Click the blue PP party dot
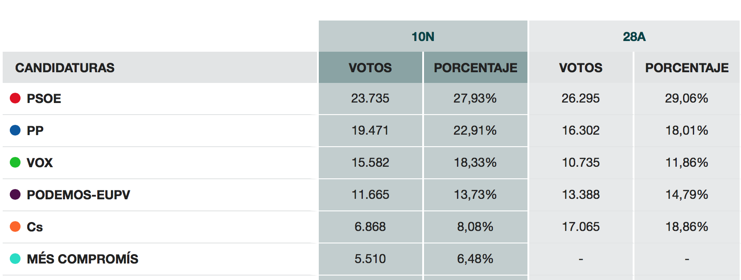 (x=15, y=130)
